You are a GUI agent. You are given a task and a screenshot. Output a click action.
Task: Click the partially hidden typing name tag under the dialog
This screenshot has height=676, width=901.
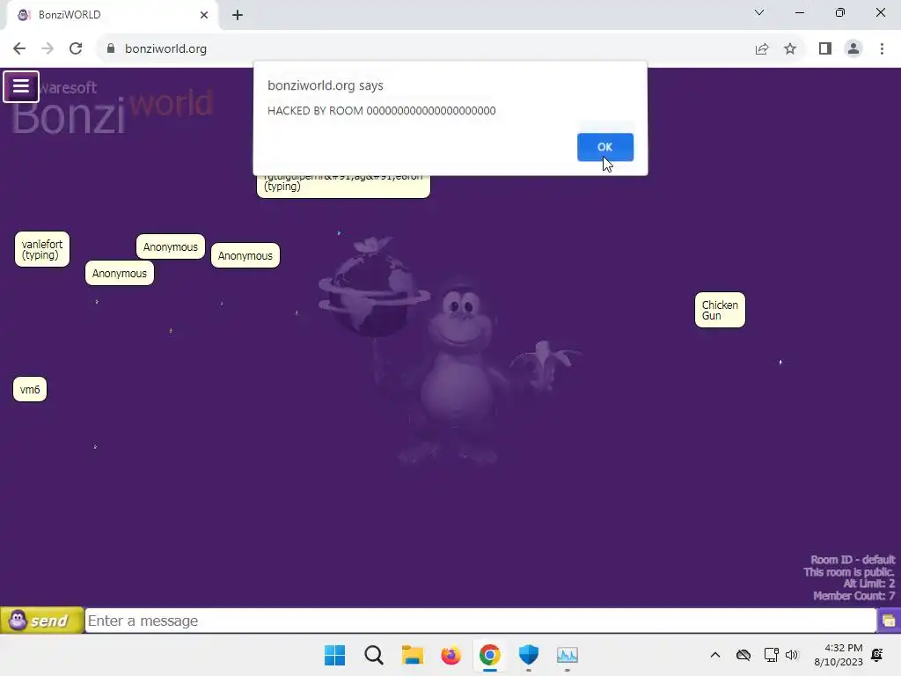(344, 187)
